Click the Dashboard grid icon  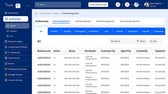[6, 13]
